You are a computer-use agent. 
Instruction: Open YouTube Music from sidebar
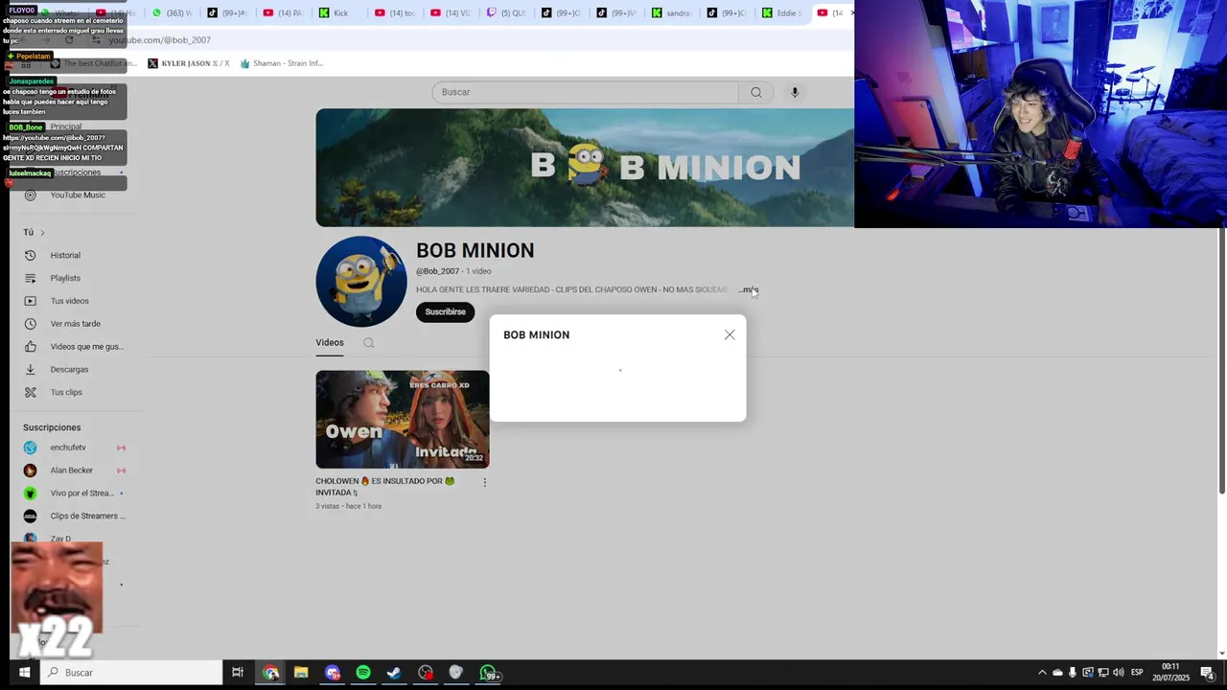coord(78,195)
